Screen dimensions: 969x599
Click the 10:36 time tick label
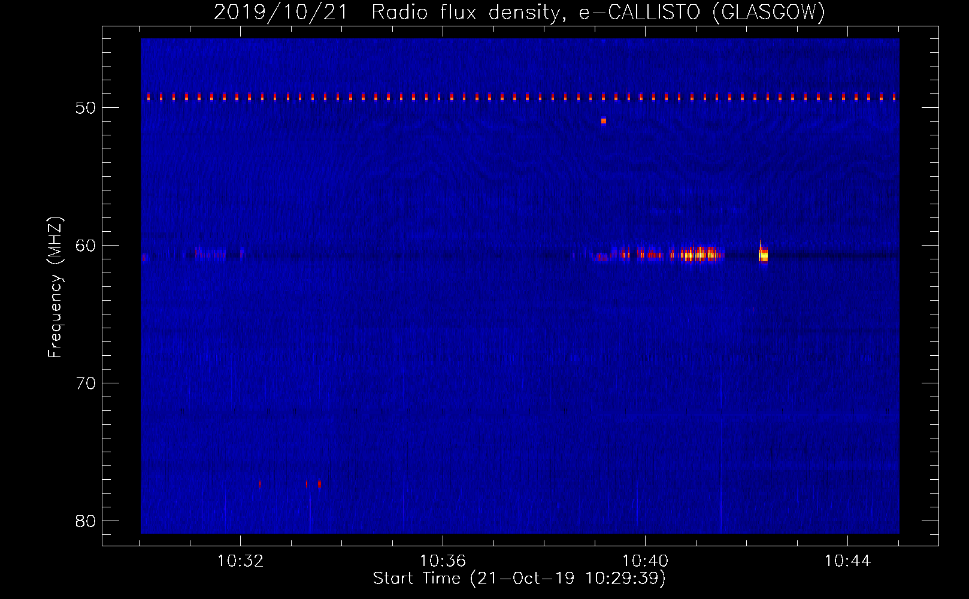tap(443, 561)
